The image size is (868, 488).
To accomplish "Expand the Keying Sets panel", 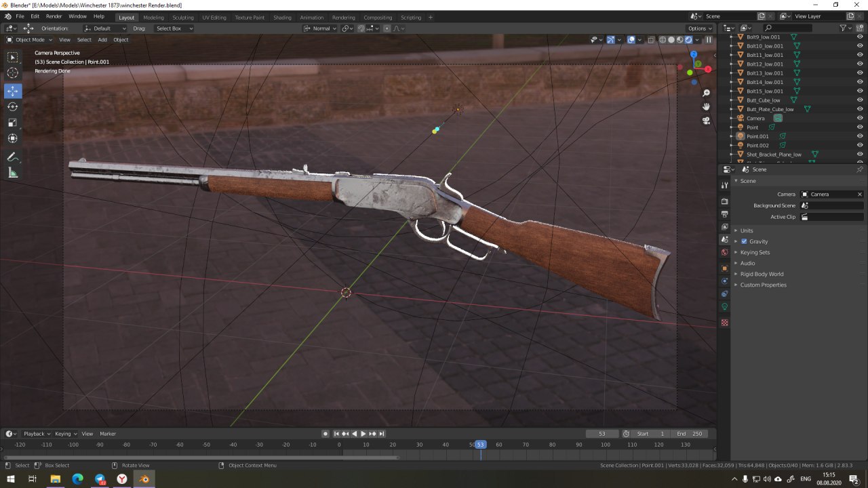I will (x=755, y=252).
